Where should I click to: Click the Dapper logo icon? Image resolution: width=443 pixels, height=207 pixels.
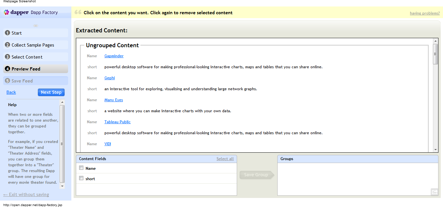pyautogui.click(x=6, y=12)
